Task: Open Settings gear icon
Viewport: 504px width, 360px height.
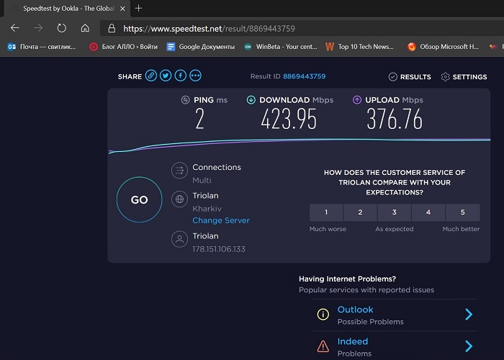Action: 445,77
